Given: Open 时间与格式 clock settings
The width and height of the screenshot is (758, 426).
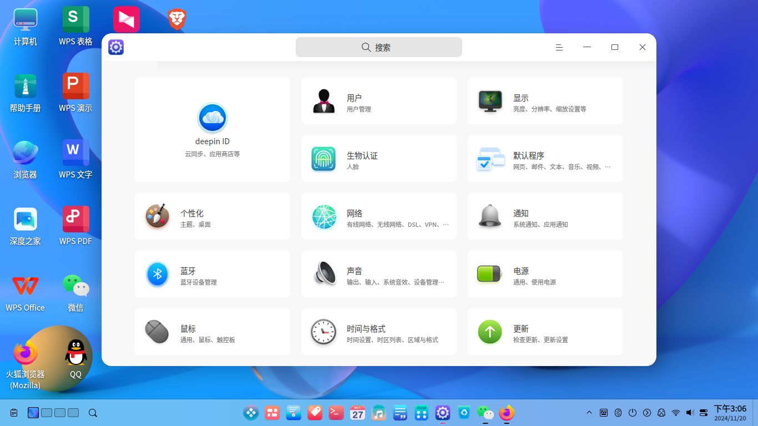Looking at the screenshot, I should point(378,332).
